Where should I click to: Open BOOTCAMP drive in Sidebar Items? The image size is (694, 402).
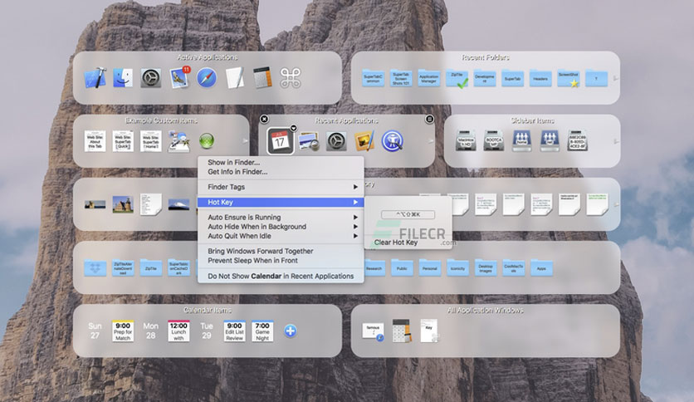pos(494,141)
